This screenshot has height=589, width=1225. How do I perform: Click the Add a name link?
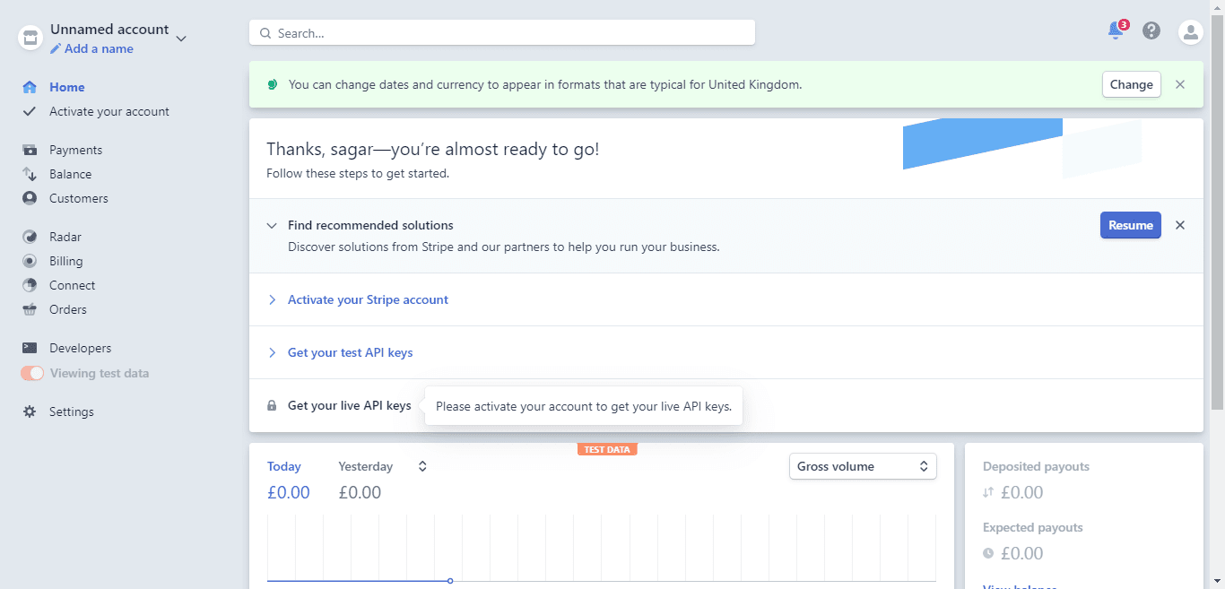coord(99,49)
